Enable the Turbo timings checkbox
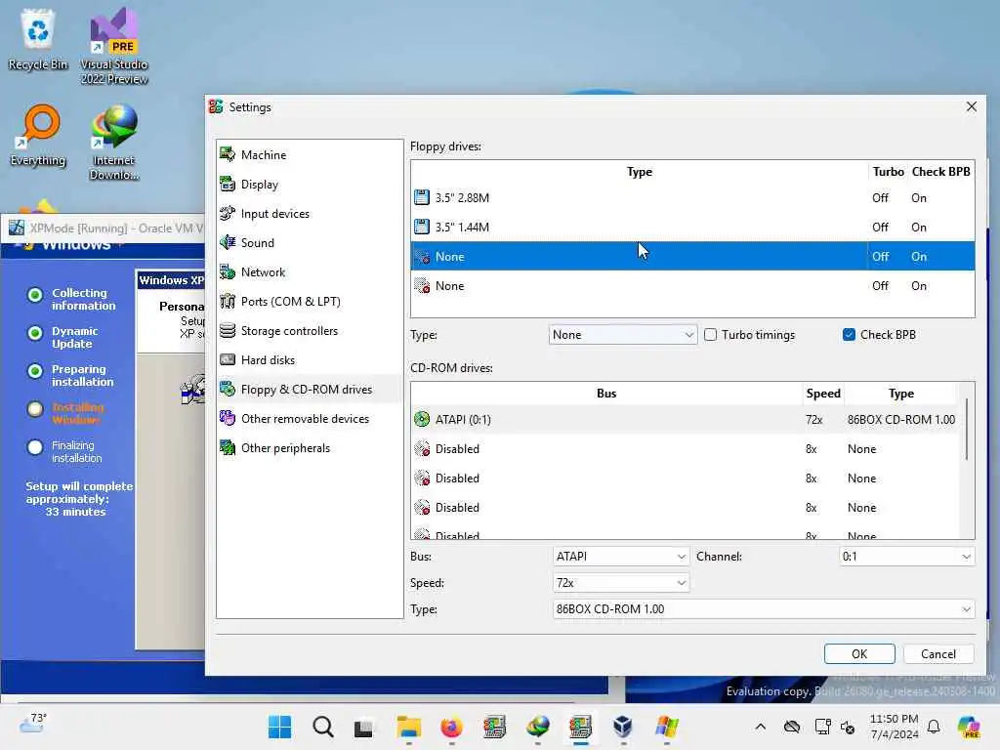 tap(711, 335)
